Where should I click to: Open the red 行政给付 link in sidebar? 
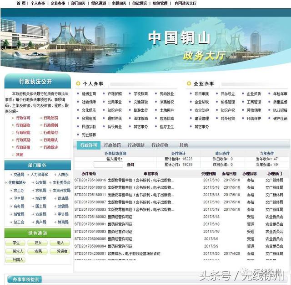(50, 133)
